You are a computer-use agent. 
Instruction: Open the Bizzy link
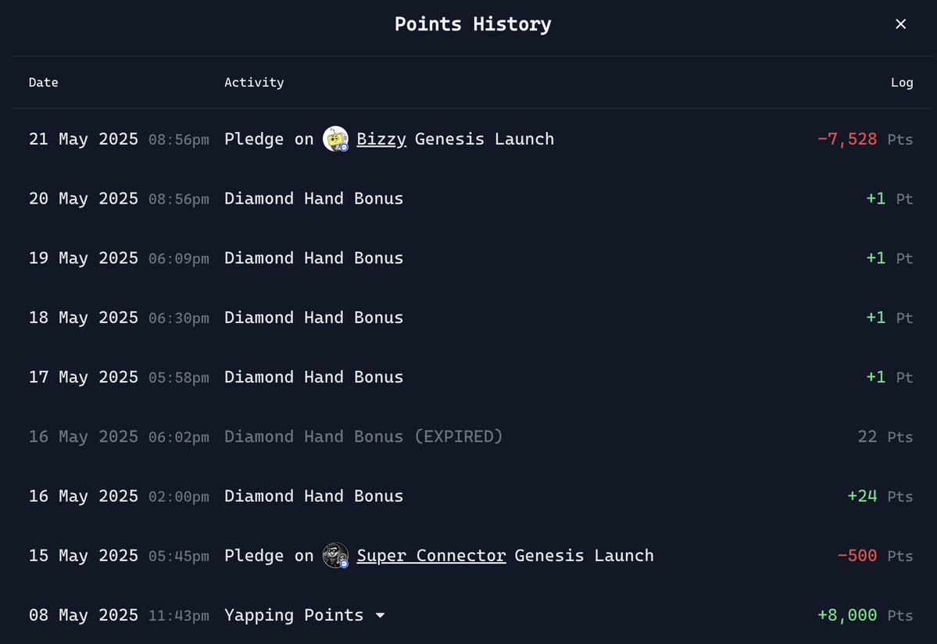pos(381,139)
